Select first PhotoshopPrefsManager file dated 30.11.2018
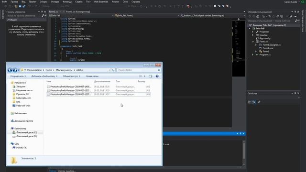 98,86
